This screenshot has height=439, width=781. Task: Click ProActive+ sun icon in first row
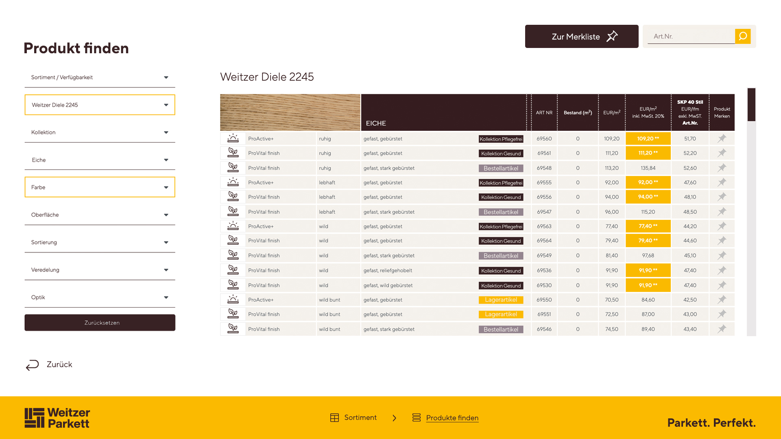pos(233,139)
